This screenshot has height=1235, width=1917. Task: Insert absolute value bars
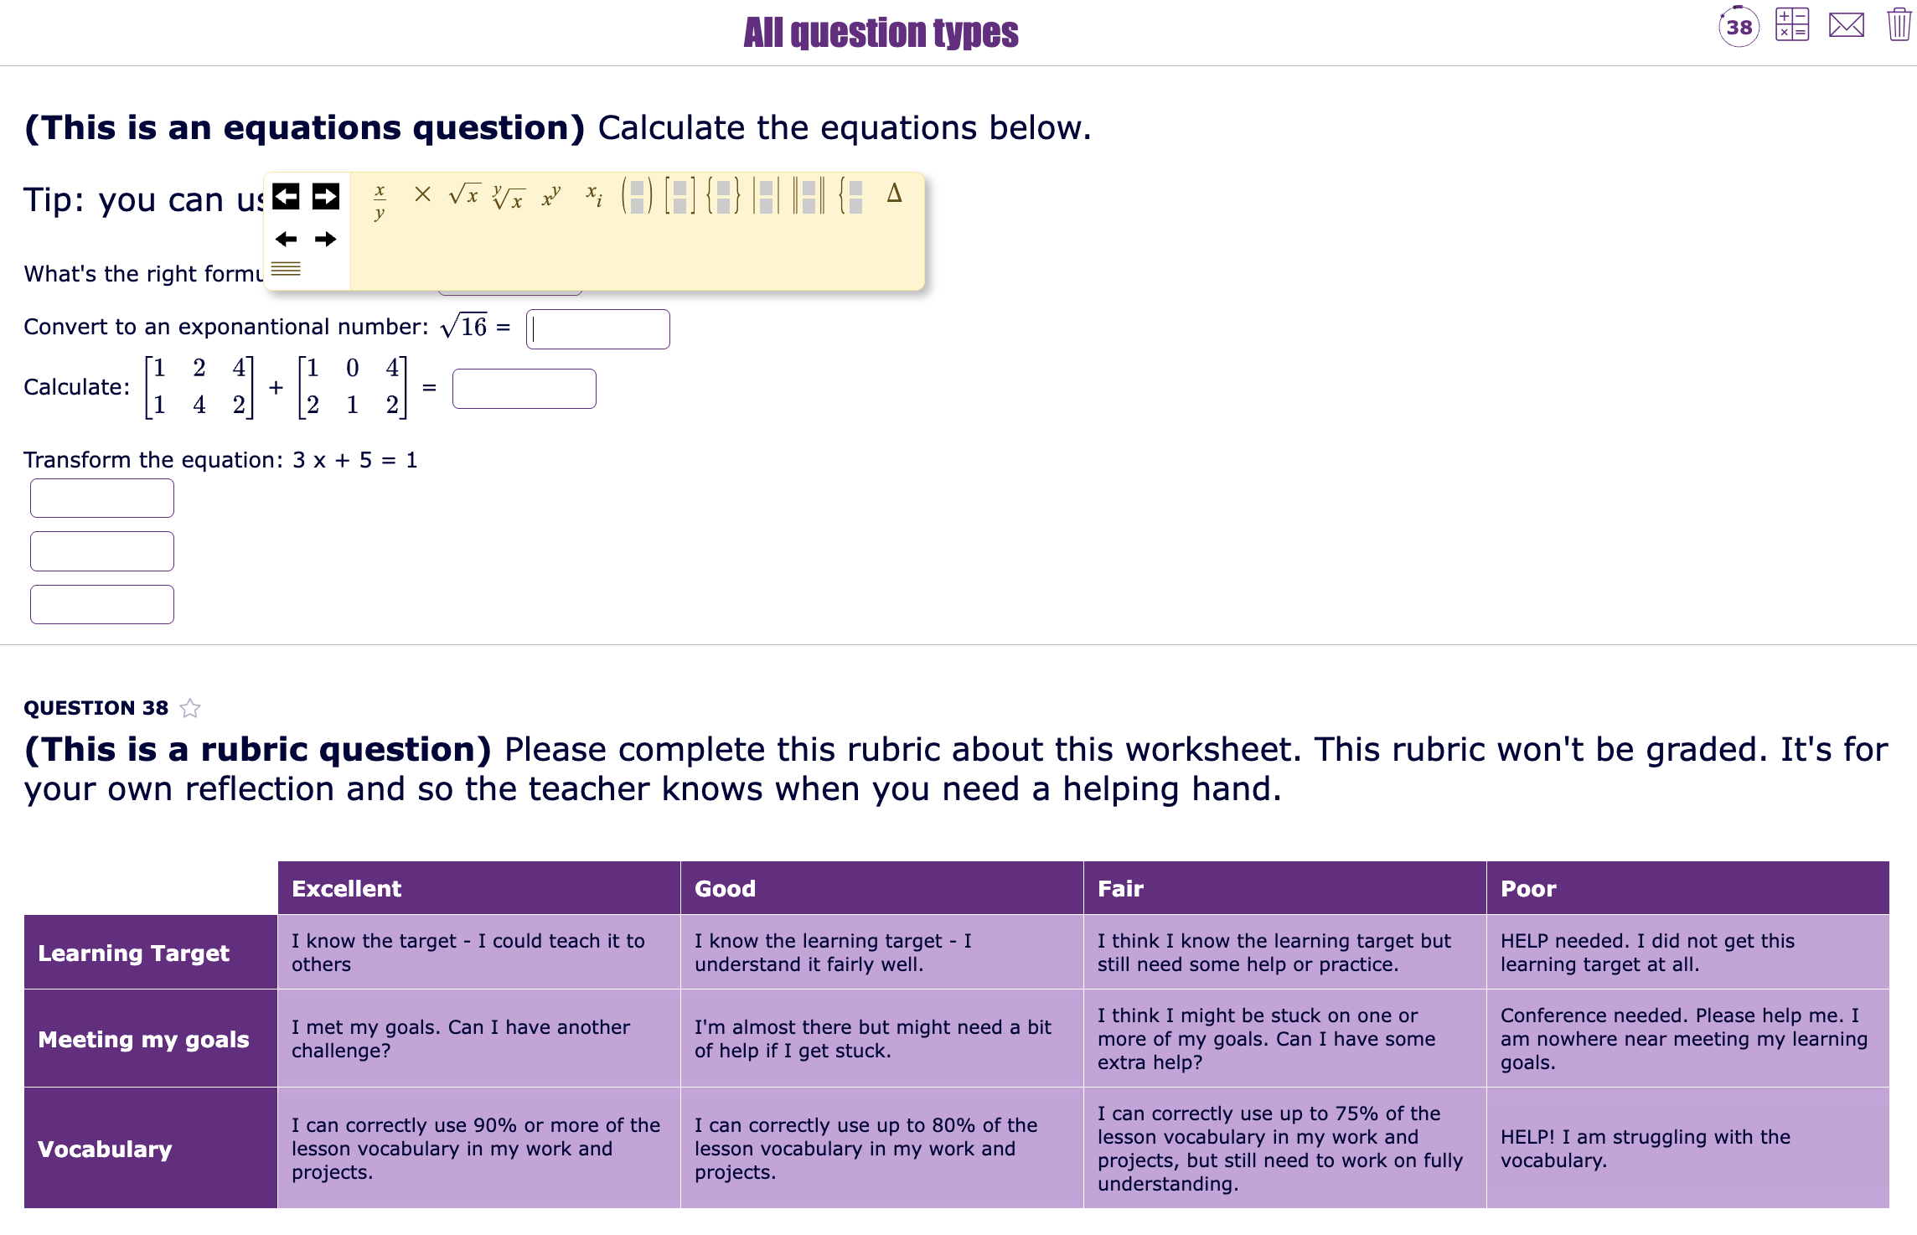[767, 199]
